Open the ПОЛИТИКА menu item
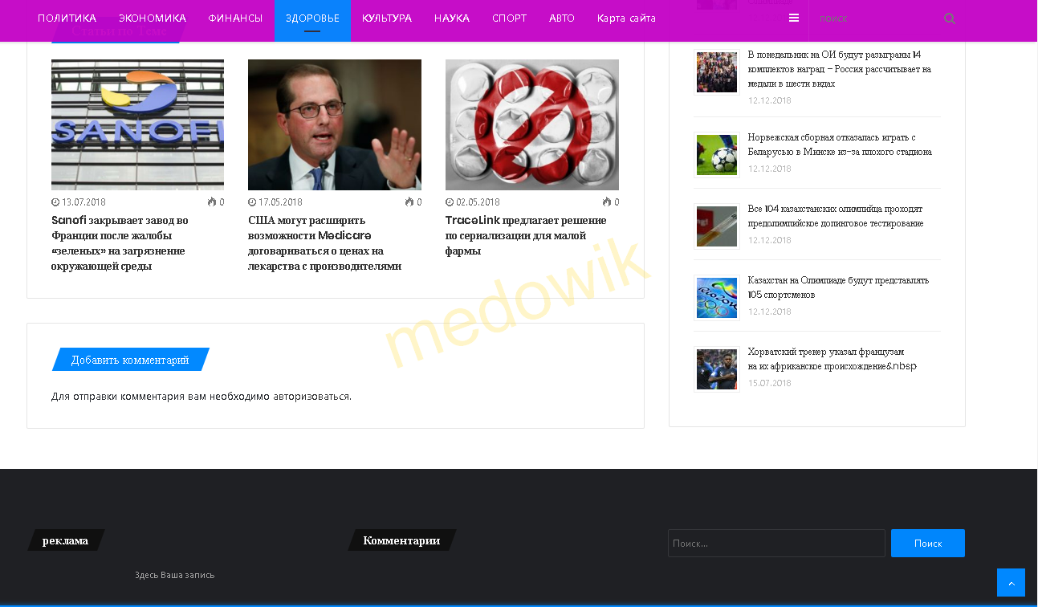Screen dimensions: 1038x607 67,18
